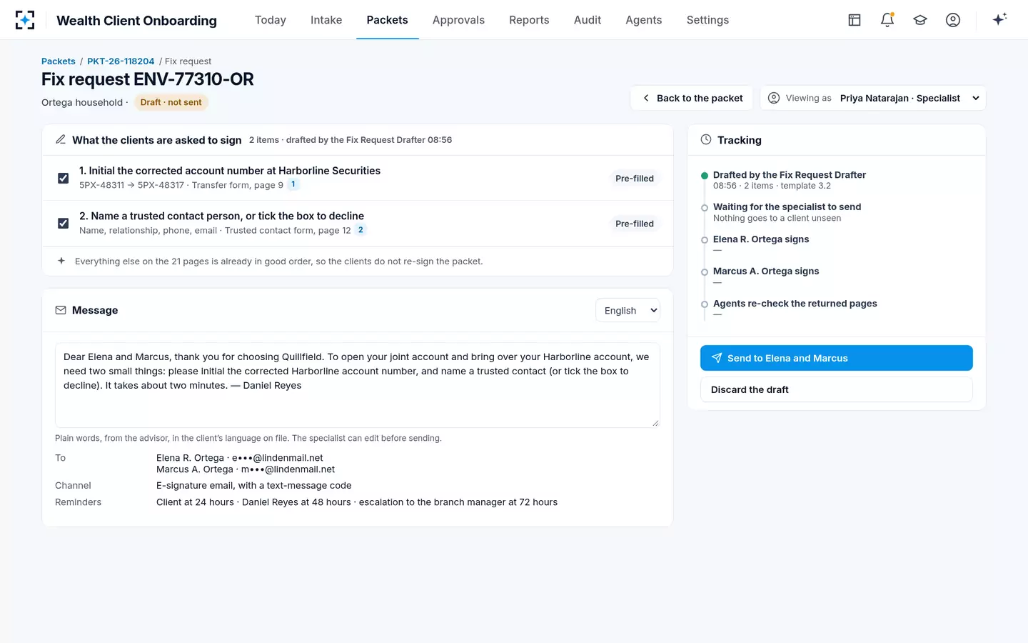The image size is (1028, 643).
Task: Click the green Drafted status dot
Action: point(705,175)
